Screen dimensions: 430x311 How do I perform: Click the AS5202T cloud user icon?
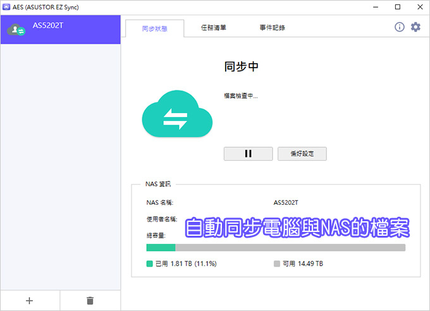(16, 30)
